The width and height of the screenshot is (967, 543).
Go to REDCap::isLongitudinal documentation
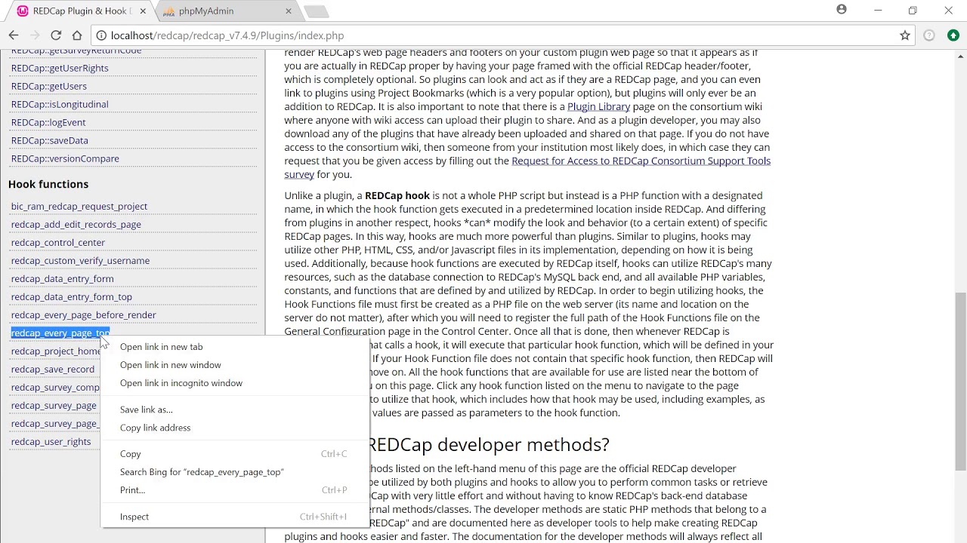60,104
